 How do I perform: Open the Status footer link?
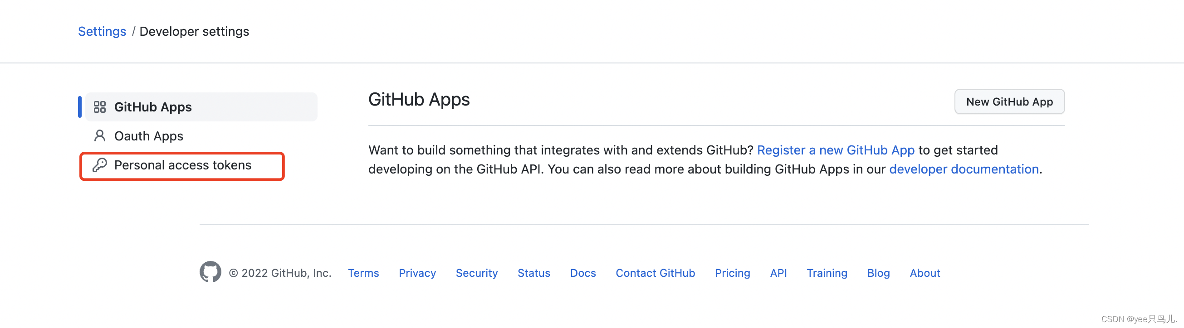(x=533, y=273)
